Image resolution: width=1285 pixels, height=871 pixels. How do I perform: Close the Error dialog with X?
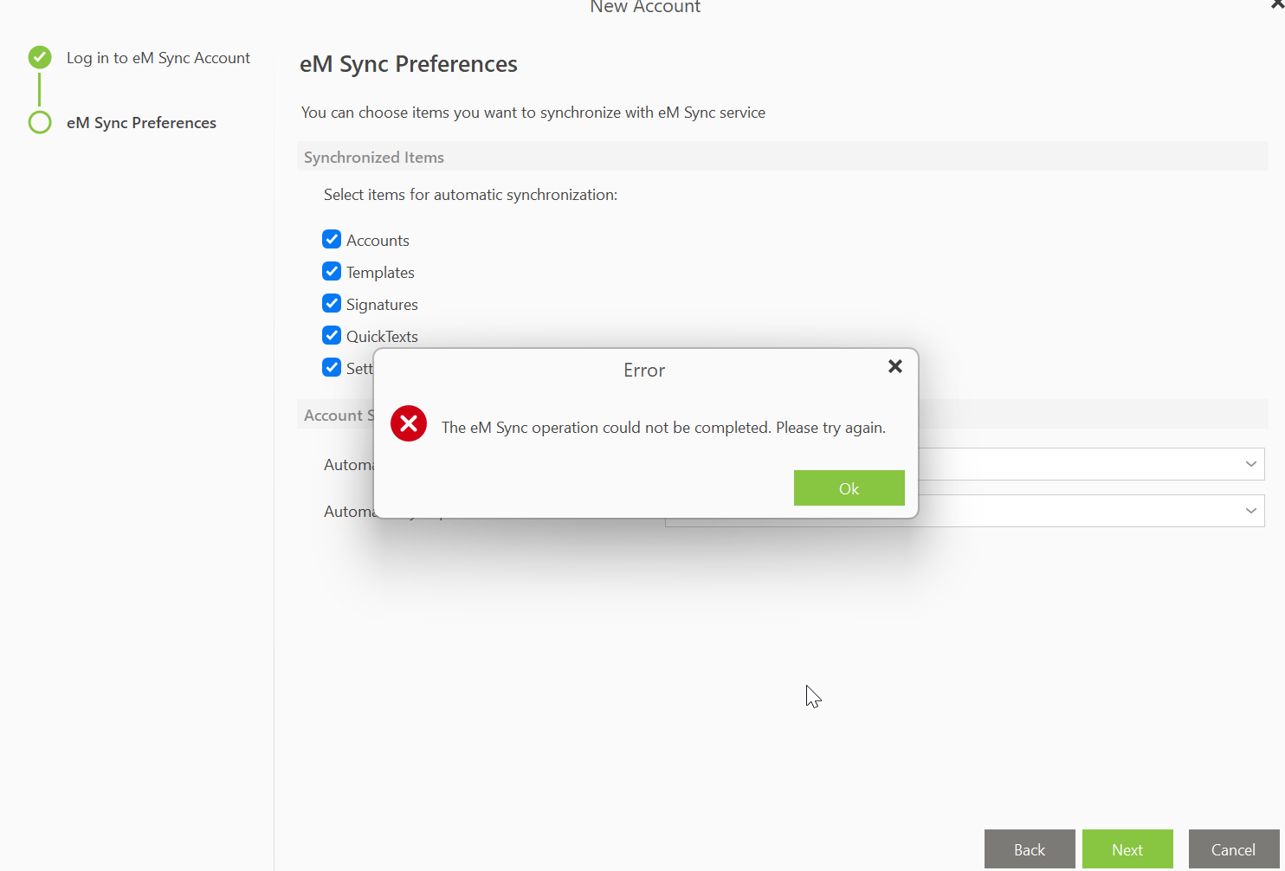click(x=895, y=366)
